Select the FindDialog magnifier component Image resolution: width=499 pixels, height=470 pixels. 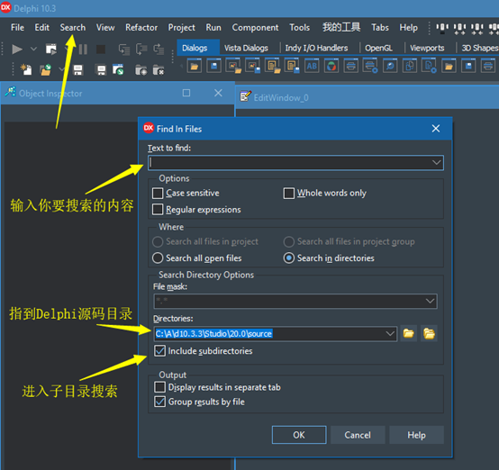pos(390,66)
